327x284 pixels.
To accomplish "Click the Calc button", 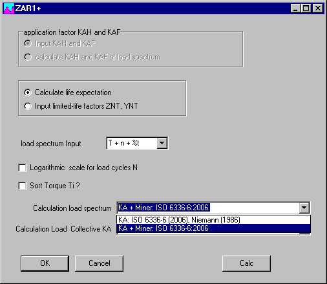I will (246, 263).
